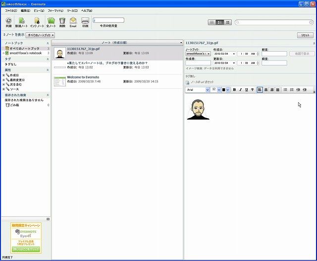Open the ごみ箱 trash folder
This screenshot has height=261, width=317.
click(x=12, y=105)
